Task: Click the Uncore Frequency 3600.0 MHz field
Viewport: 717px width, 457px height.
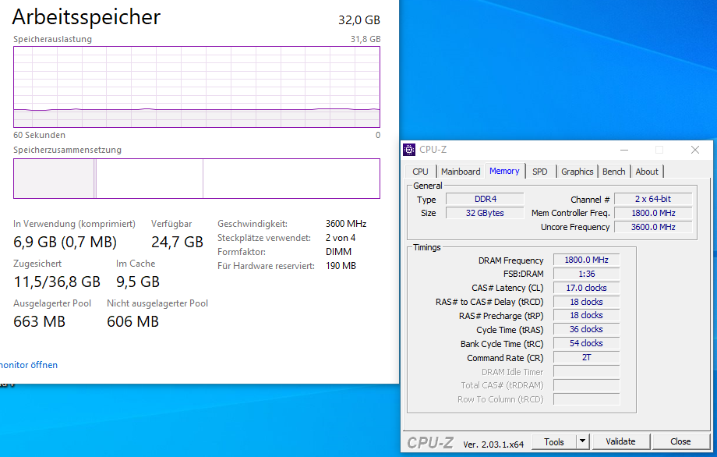Action: pyautogui.click(x=653, y=227)
